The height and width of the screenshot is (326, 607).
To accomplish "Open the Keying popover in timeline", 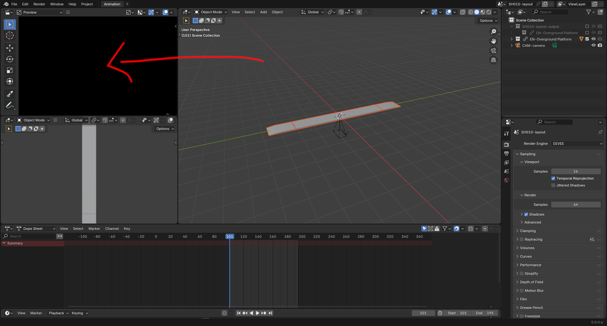I will tap(80, 313).
